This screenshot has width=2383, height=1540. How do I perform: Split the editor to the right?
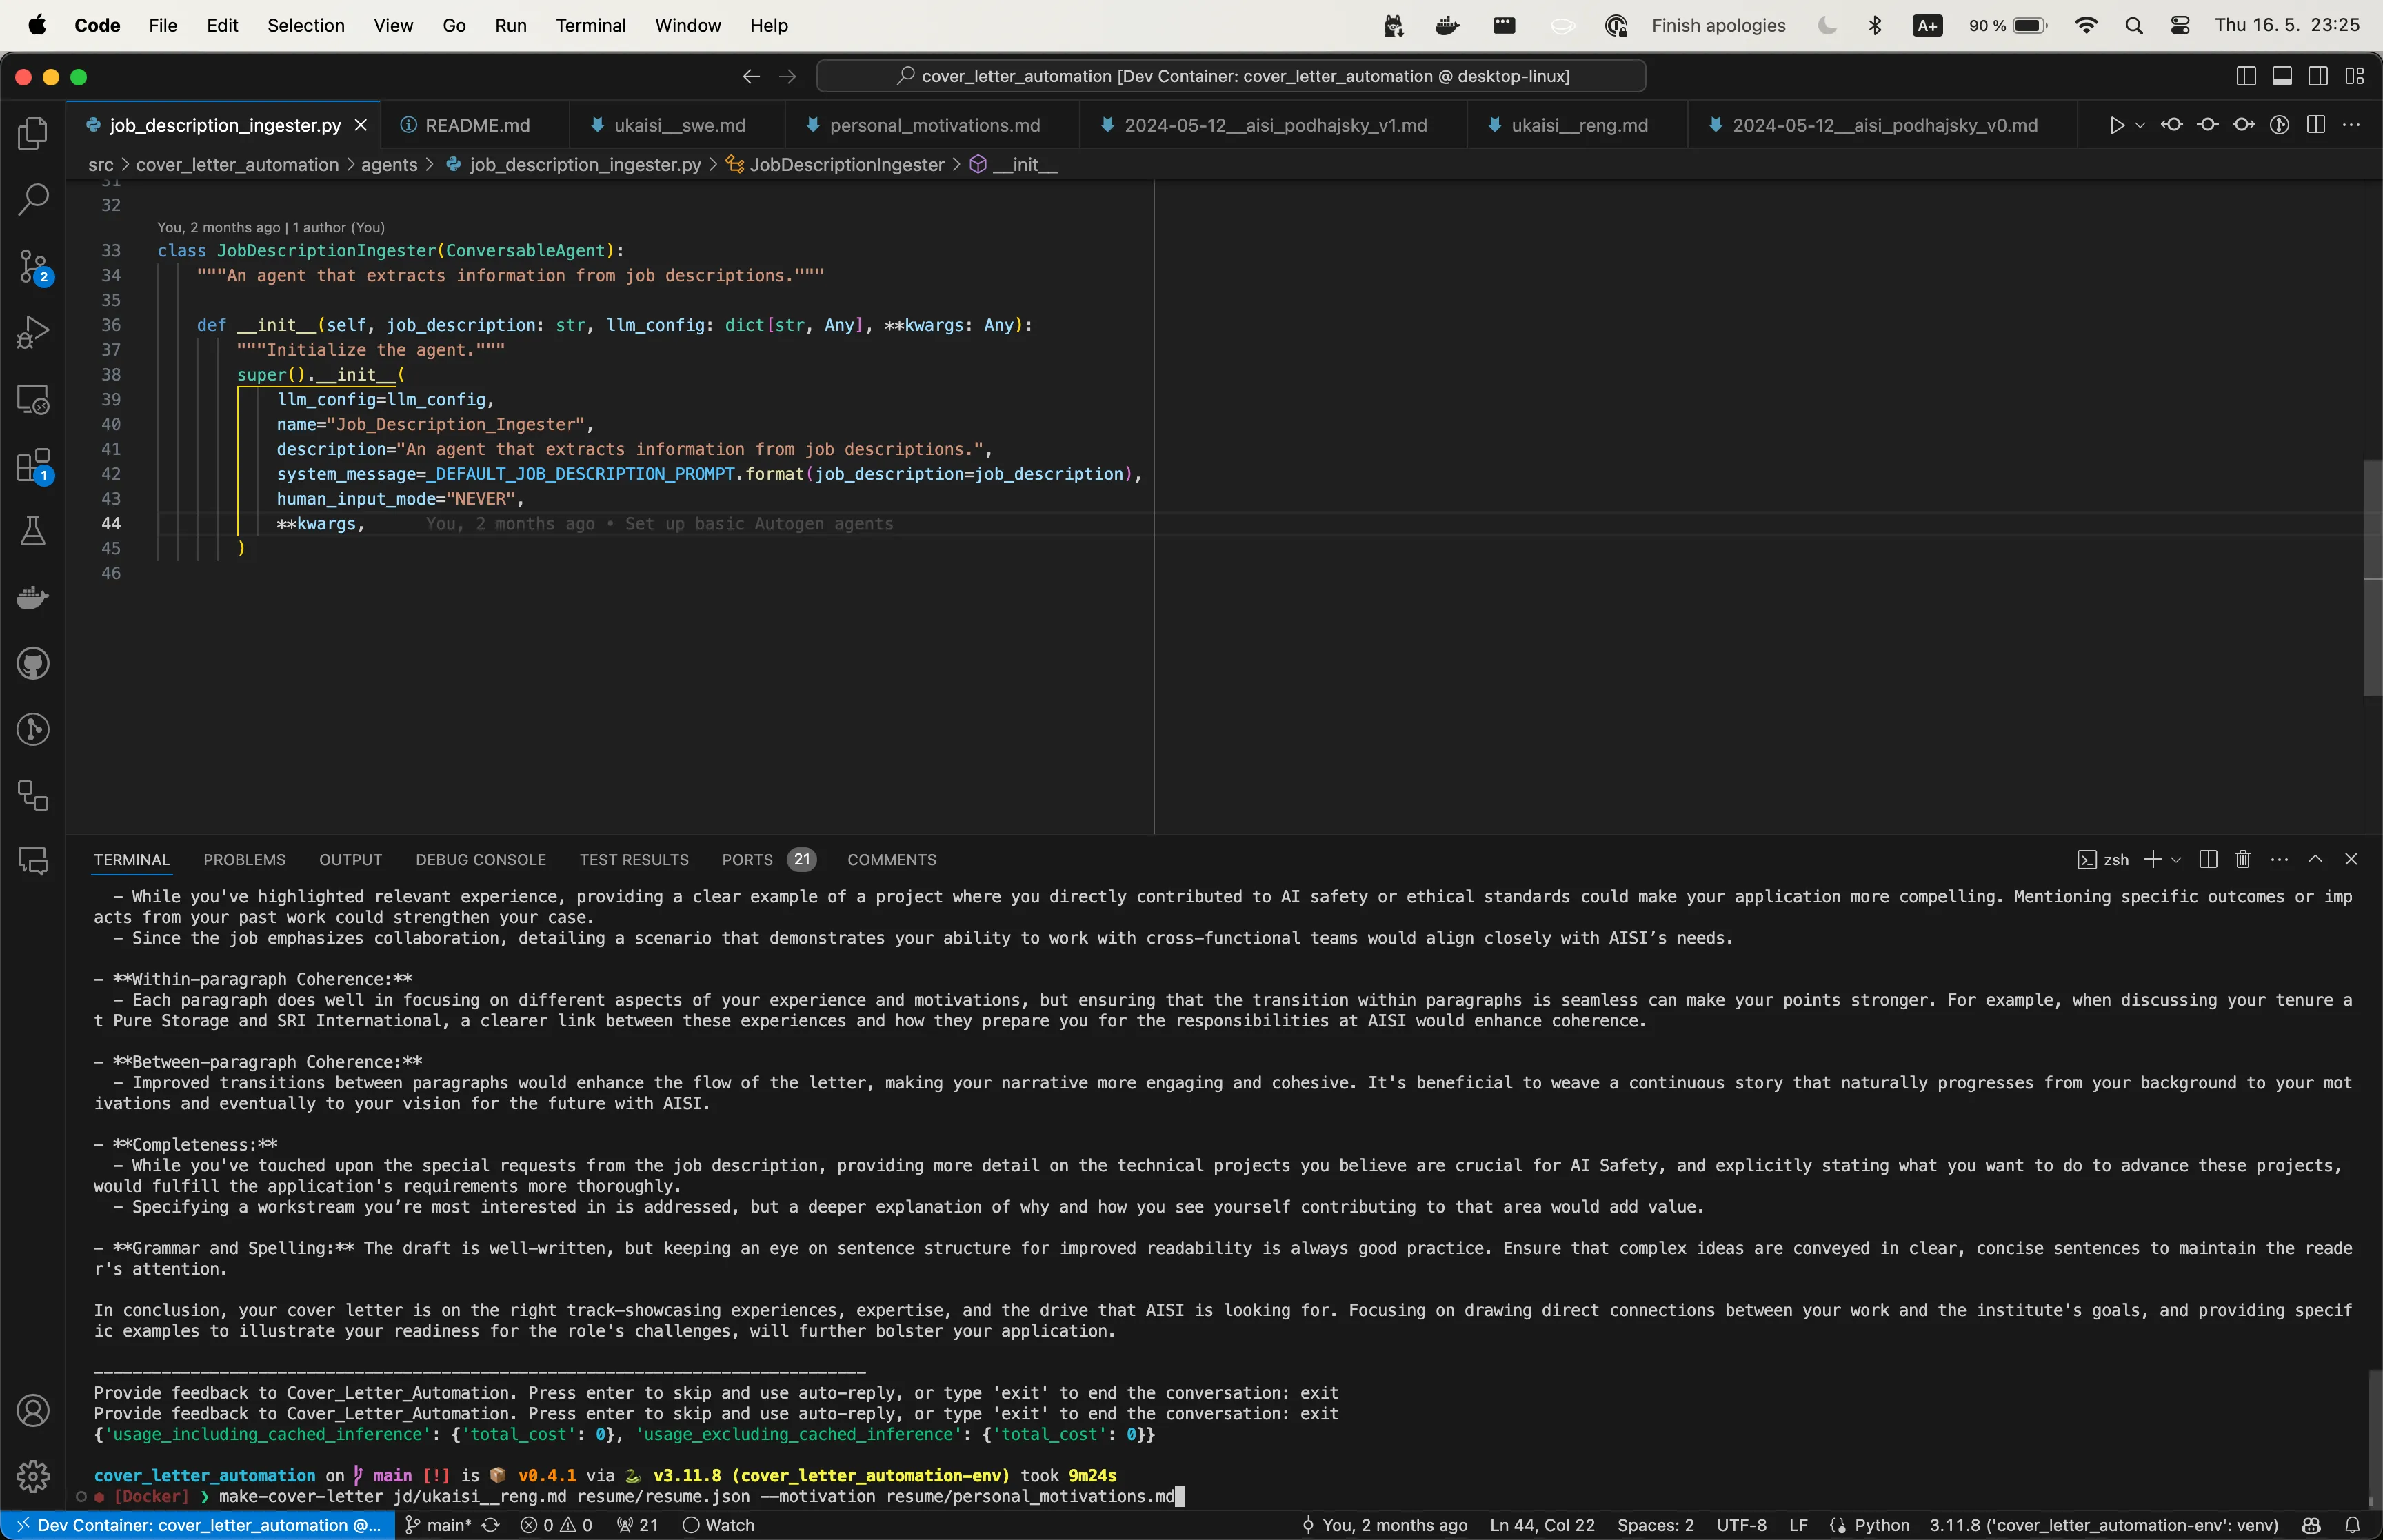[2316, 125]
